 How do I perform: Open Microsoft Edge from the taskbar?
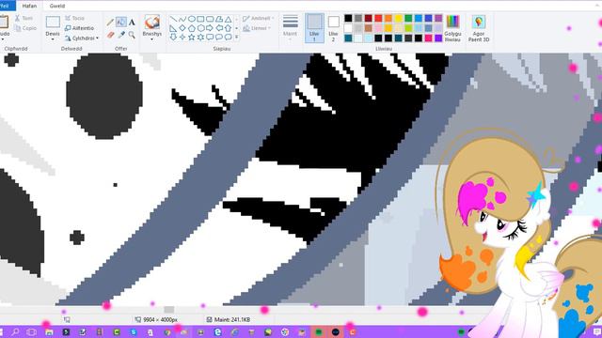click(217, 331)
